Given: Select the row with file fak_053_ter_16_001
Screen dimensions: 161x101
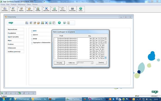Looking at the screenshot, I should point(79,42).
